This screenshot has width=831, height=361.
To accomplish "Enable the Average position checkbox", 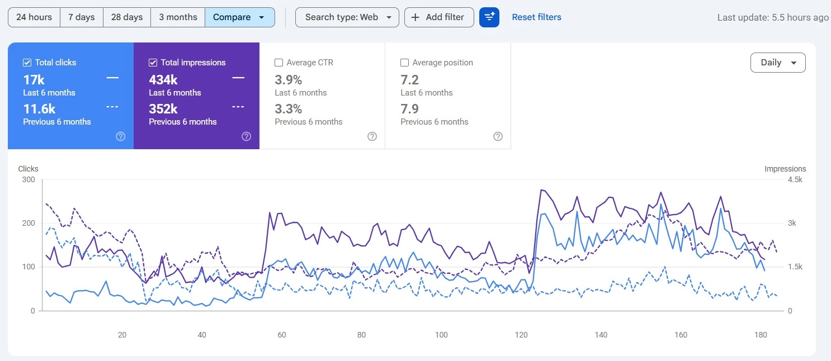I will point(404,63).
